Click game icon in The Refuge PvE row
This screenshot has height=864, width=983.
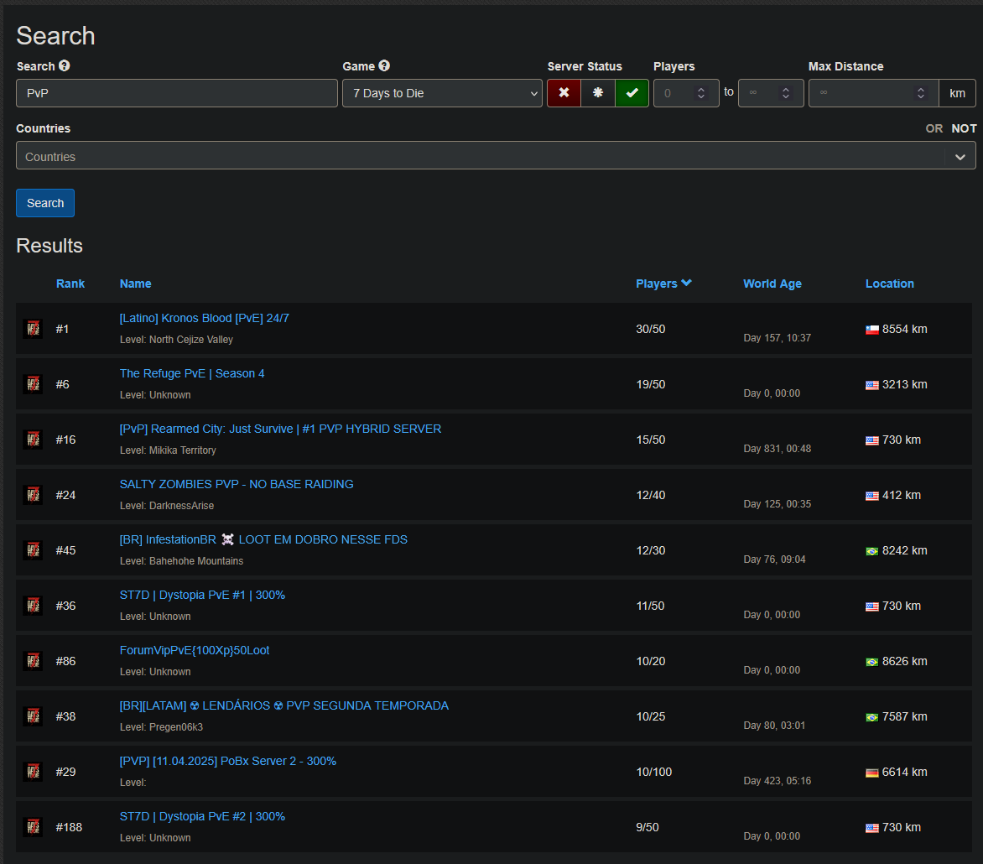tap(34, 383)
